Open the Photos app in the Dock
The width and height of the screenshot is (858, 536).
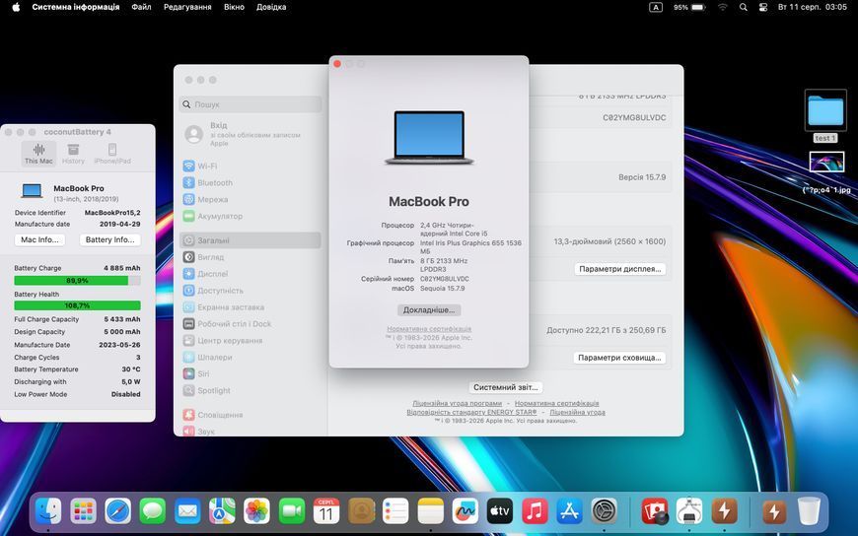256,512
